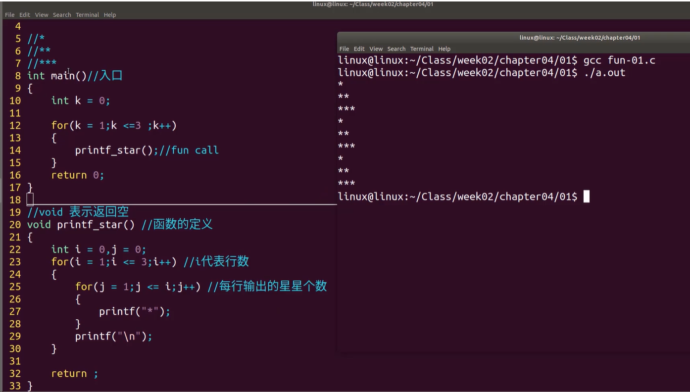690x392 pixels.
Task: Click "return 0;" on line 16
Action: [x=78, y=175]
